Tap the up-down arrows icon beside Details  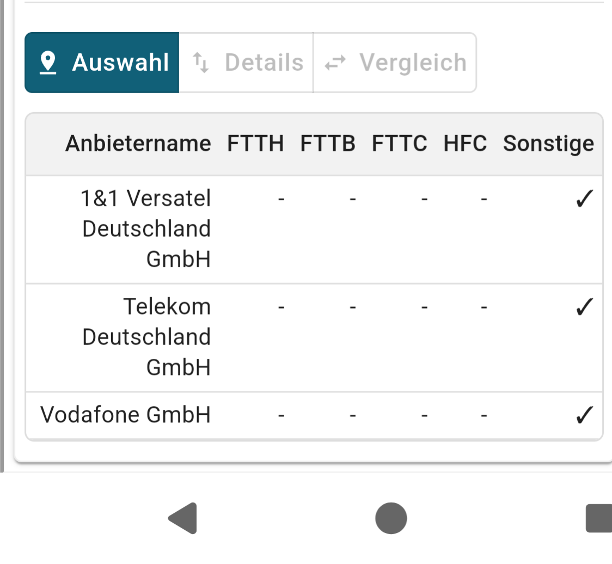pos(201,63)
